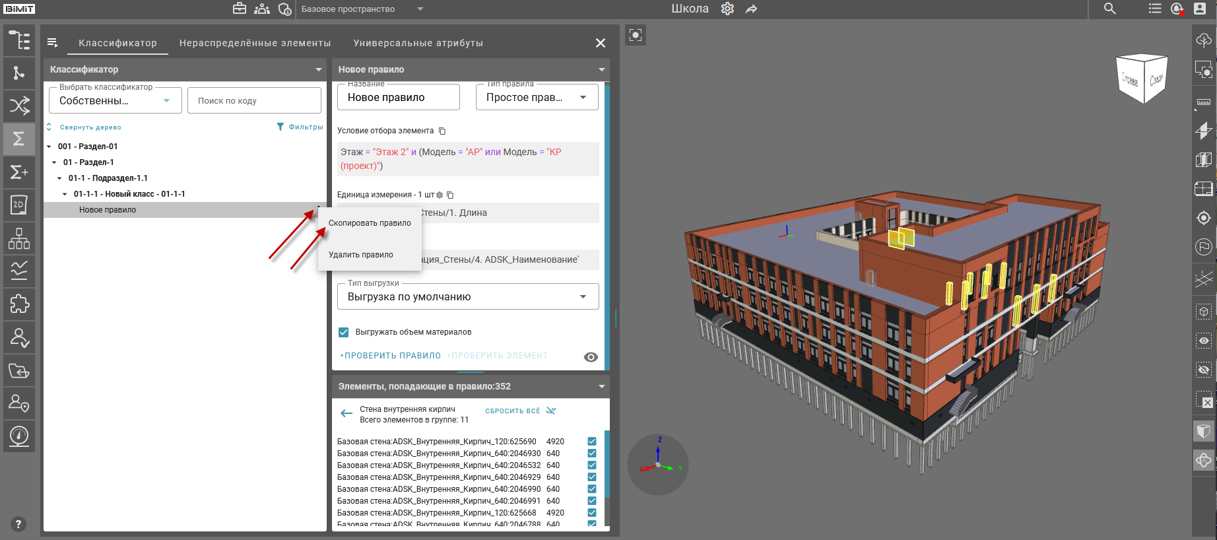Click the help question mark icon
This screenshot has width=1217, height=540.
[x=18, y=524]
